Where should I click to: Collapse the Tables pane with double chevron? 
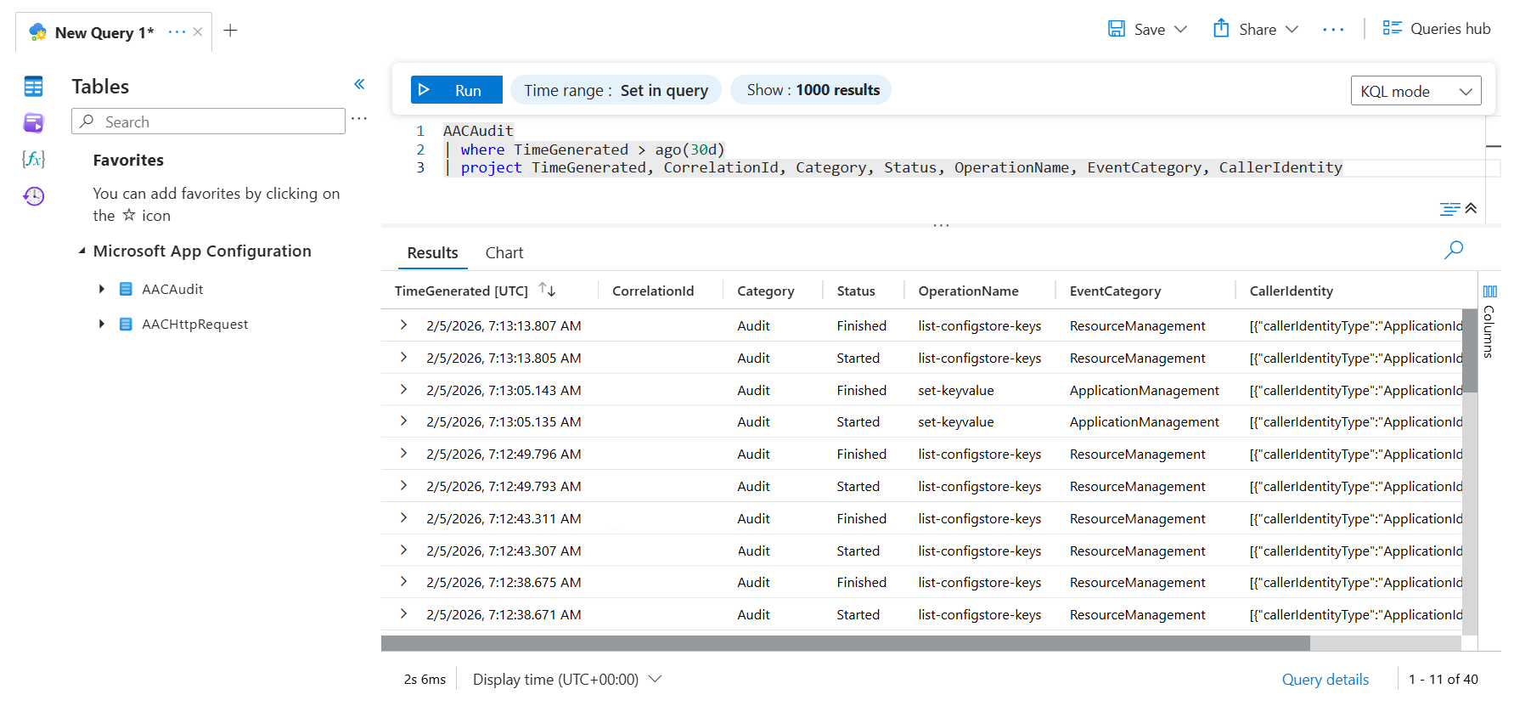[x=359, y=84]
